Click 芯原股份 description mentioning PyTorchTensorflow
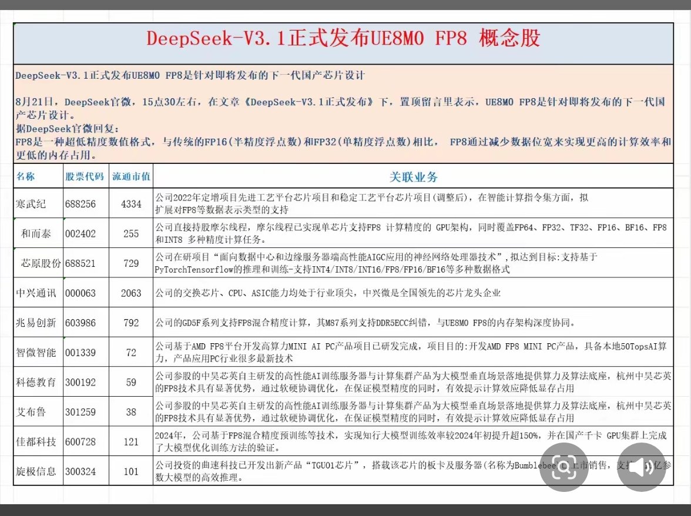The width and height of the screenshot is (691, 516). point(376,263)
